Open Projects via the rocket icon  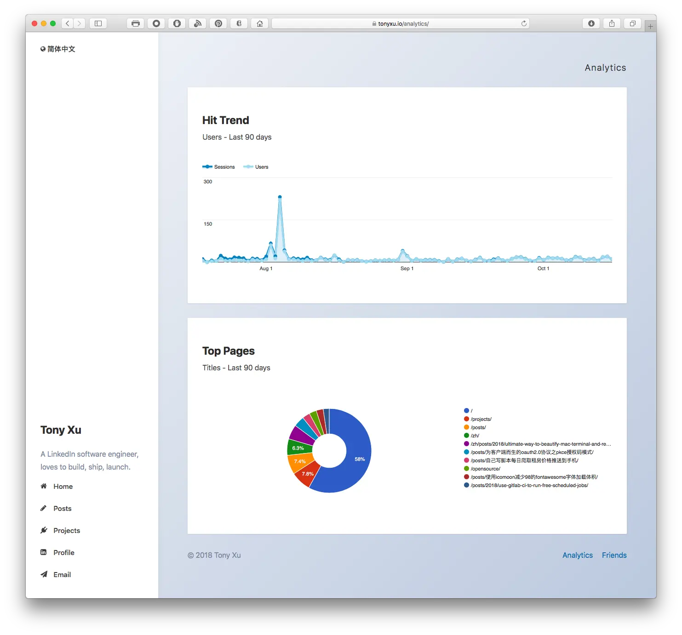click(x=44, y=530)
